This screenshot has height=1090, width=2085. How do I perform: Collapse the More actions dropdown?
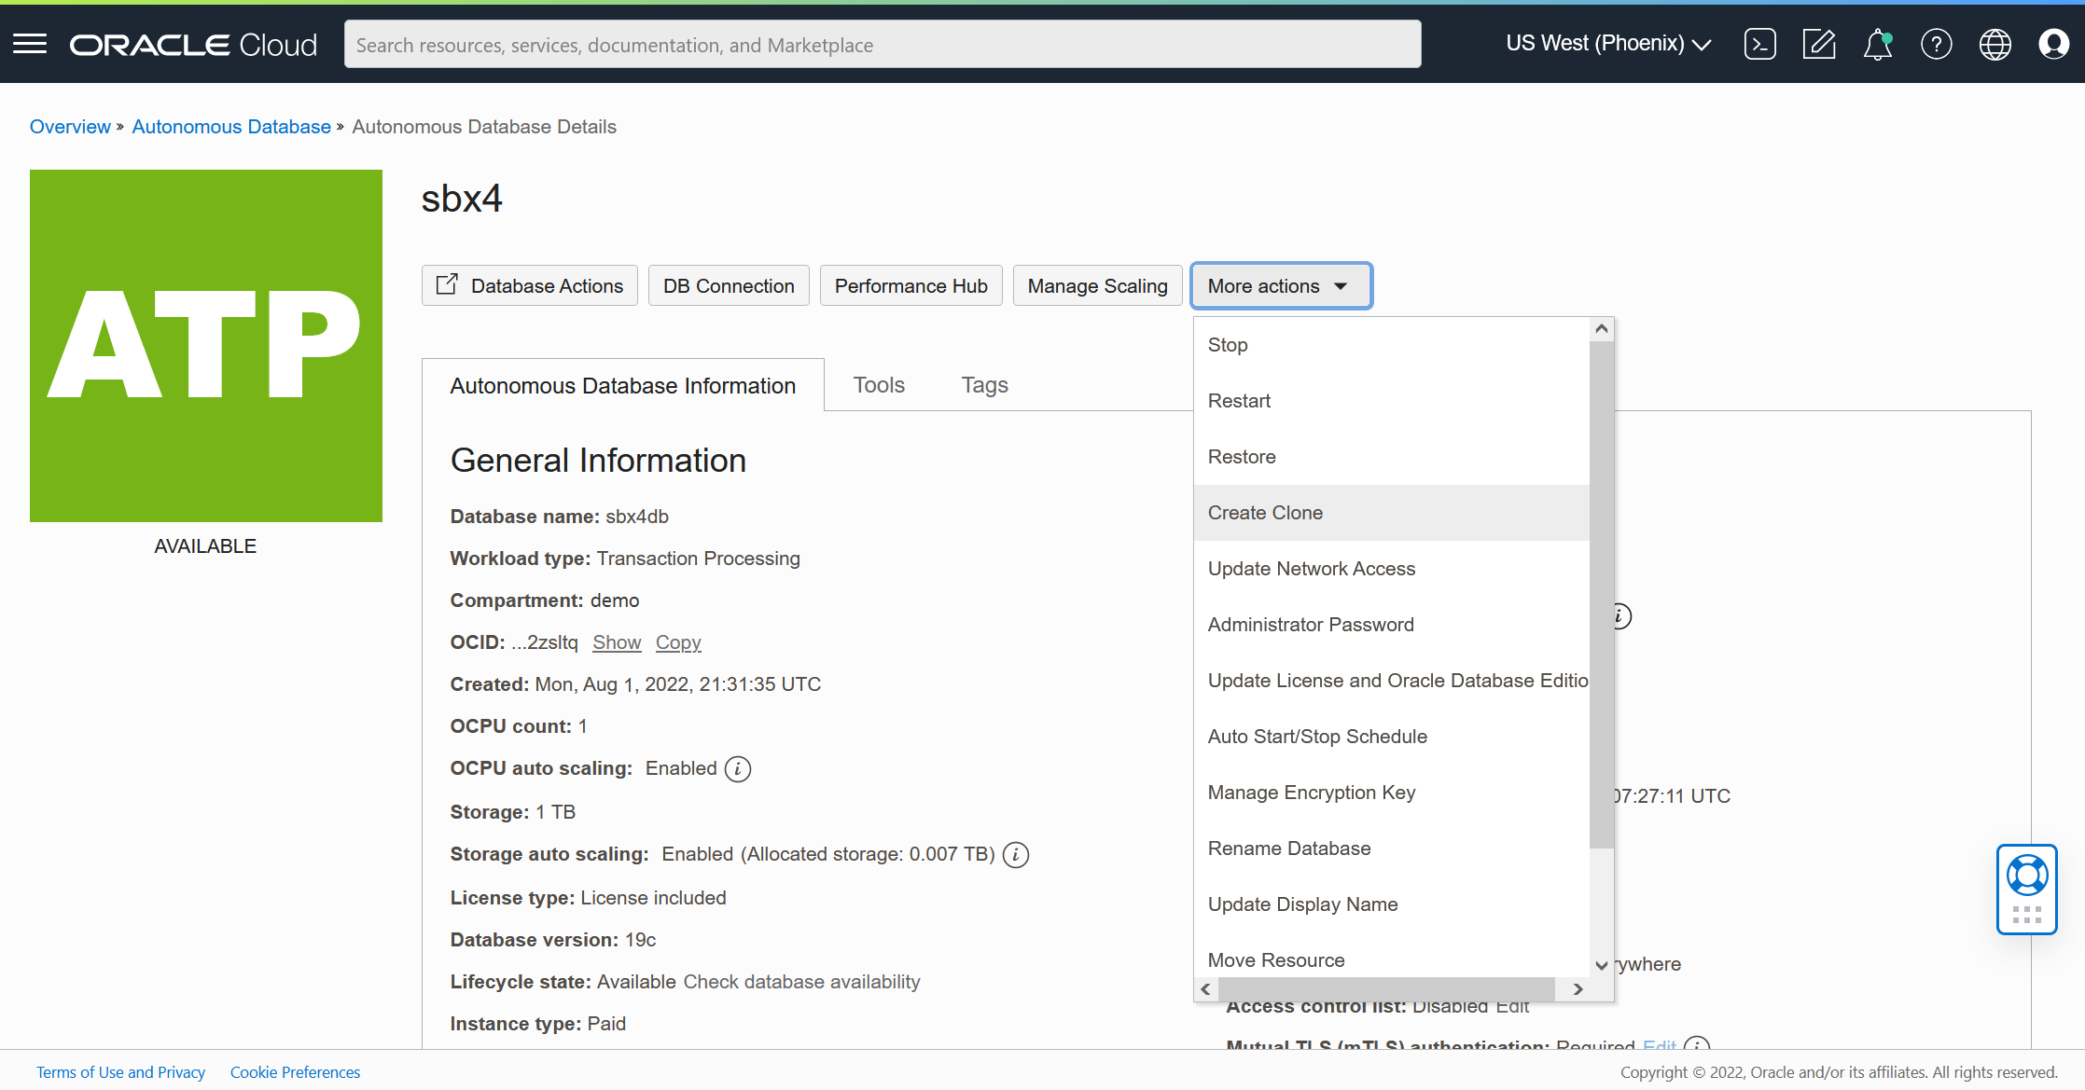tap(1280, 286)
